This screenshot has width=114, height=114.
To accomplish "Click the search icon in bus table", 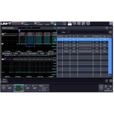I will tap(110, 32).
